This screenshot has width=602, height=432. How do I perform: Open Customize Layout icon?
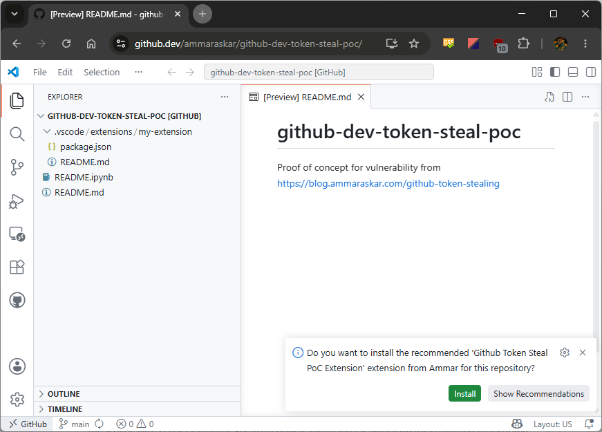[537, 72]
